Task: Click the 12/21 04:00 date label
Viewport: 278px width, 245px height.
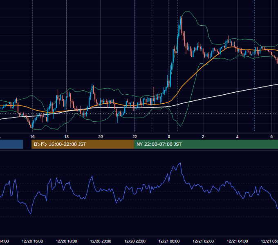Action: 238,241
